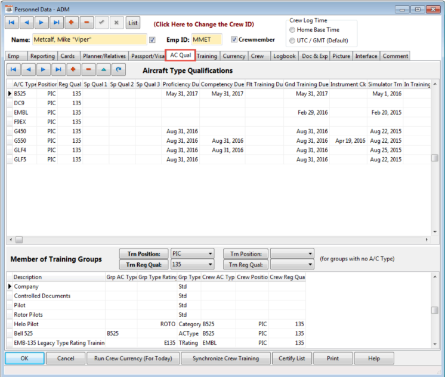Click the qualifications grid horizontal scrollbar
The height and width of the screenshot is (377, 445).
point(221,240)
